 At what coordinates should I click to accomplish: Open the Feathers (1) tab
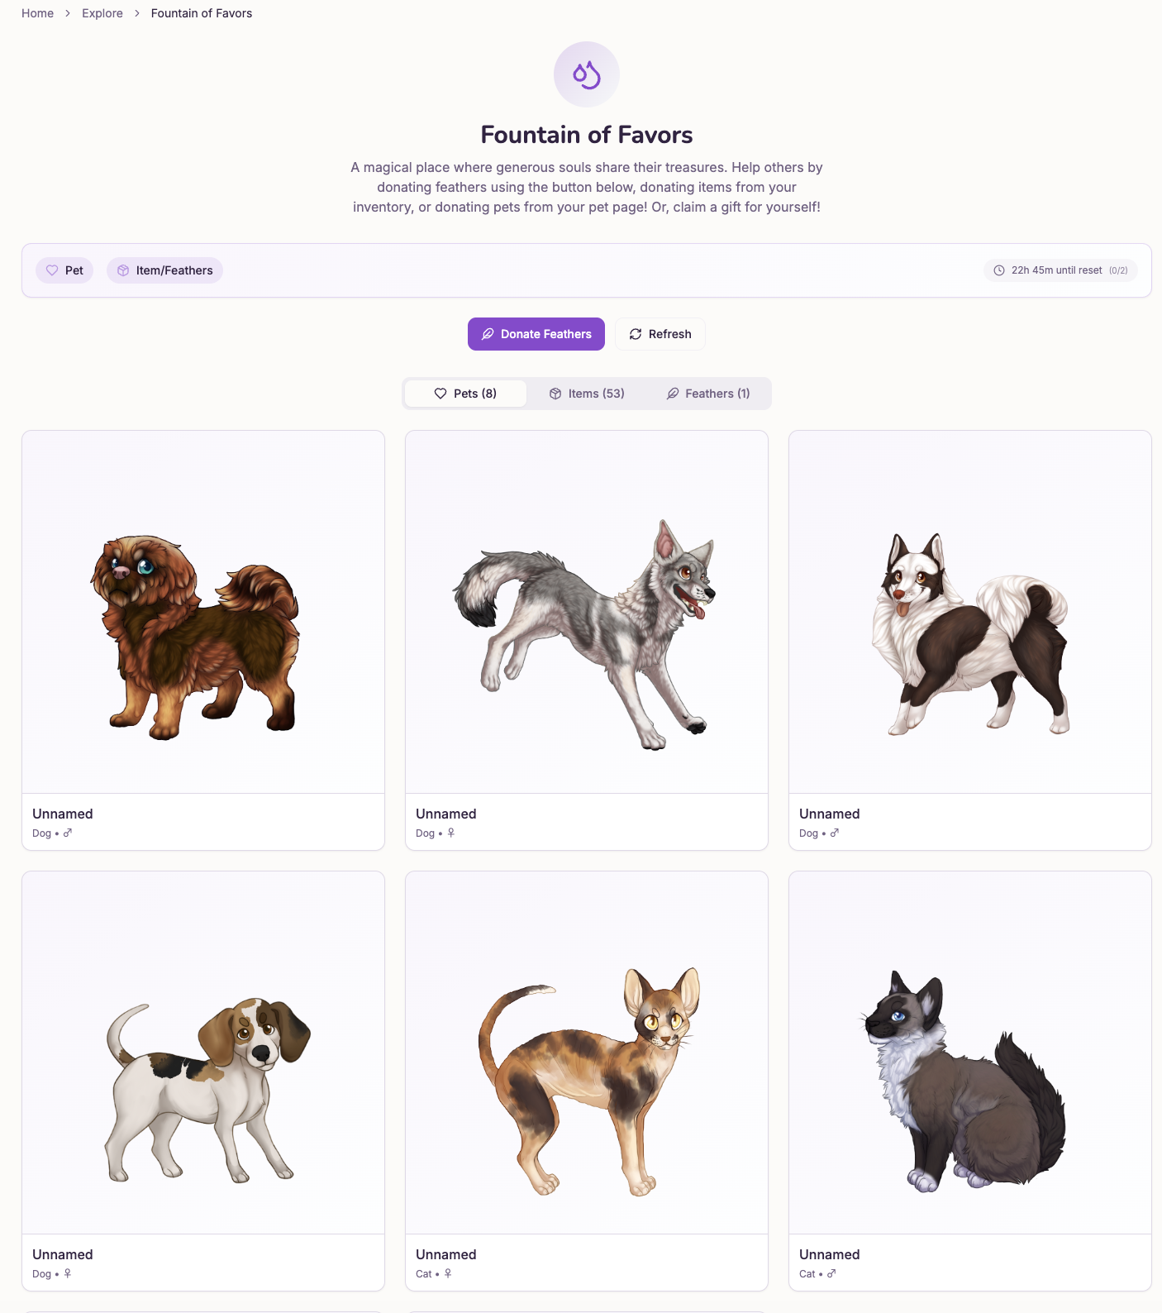pos(708,394)
